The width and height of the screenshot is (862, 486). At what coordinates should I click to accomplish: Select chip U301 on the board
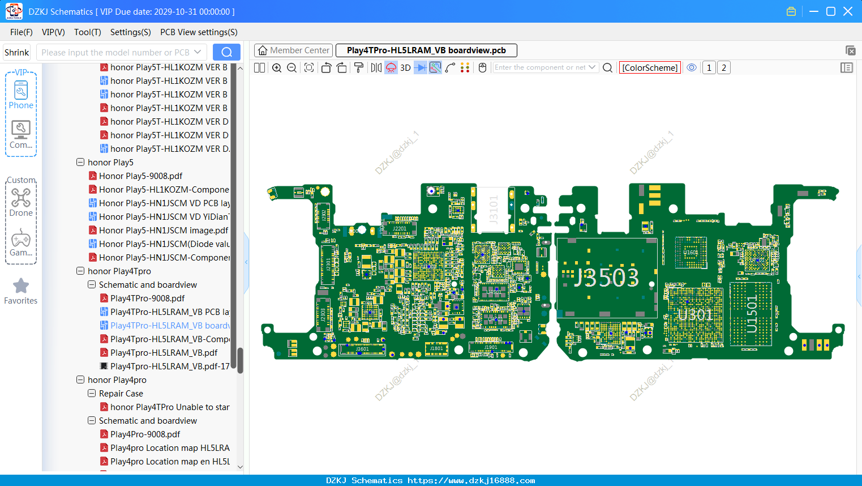pos(694,315)
